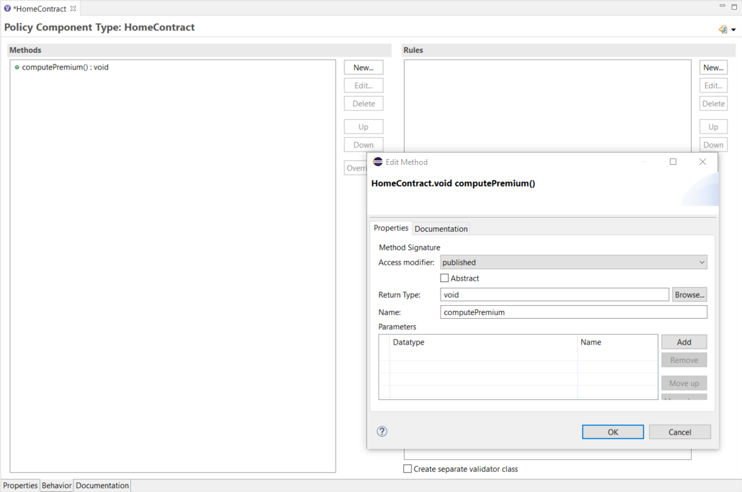Viewport: 742px width, 492px height.
Task: Select the Properties tab in the dialog
Action: [390, 227]
